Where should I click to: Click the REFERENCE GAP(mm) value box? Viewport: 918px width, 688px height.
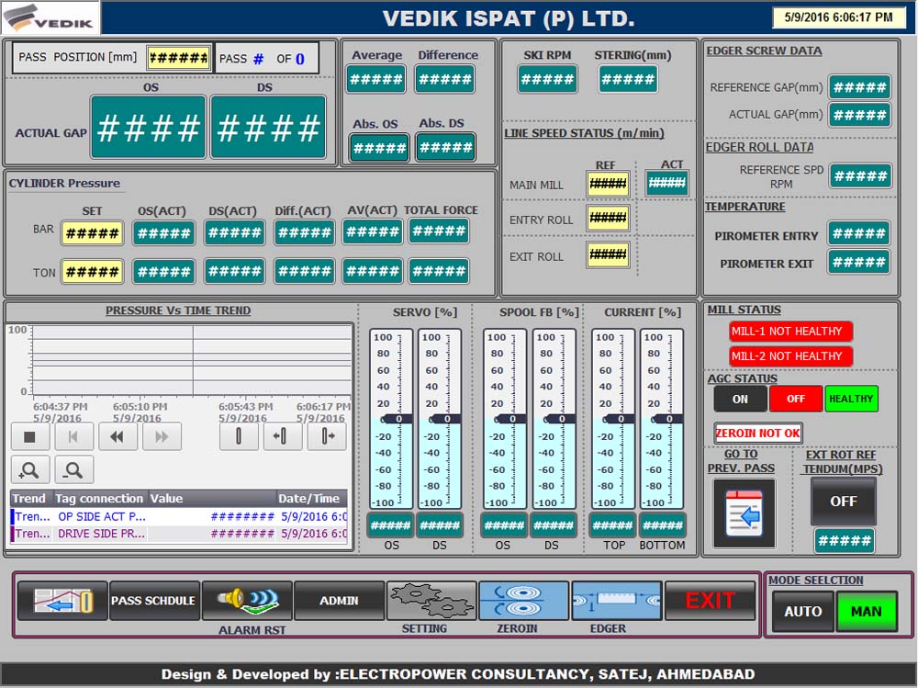click(x=859, y=88)
